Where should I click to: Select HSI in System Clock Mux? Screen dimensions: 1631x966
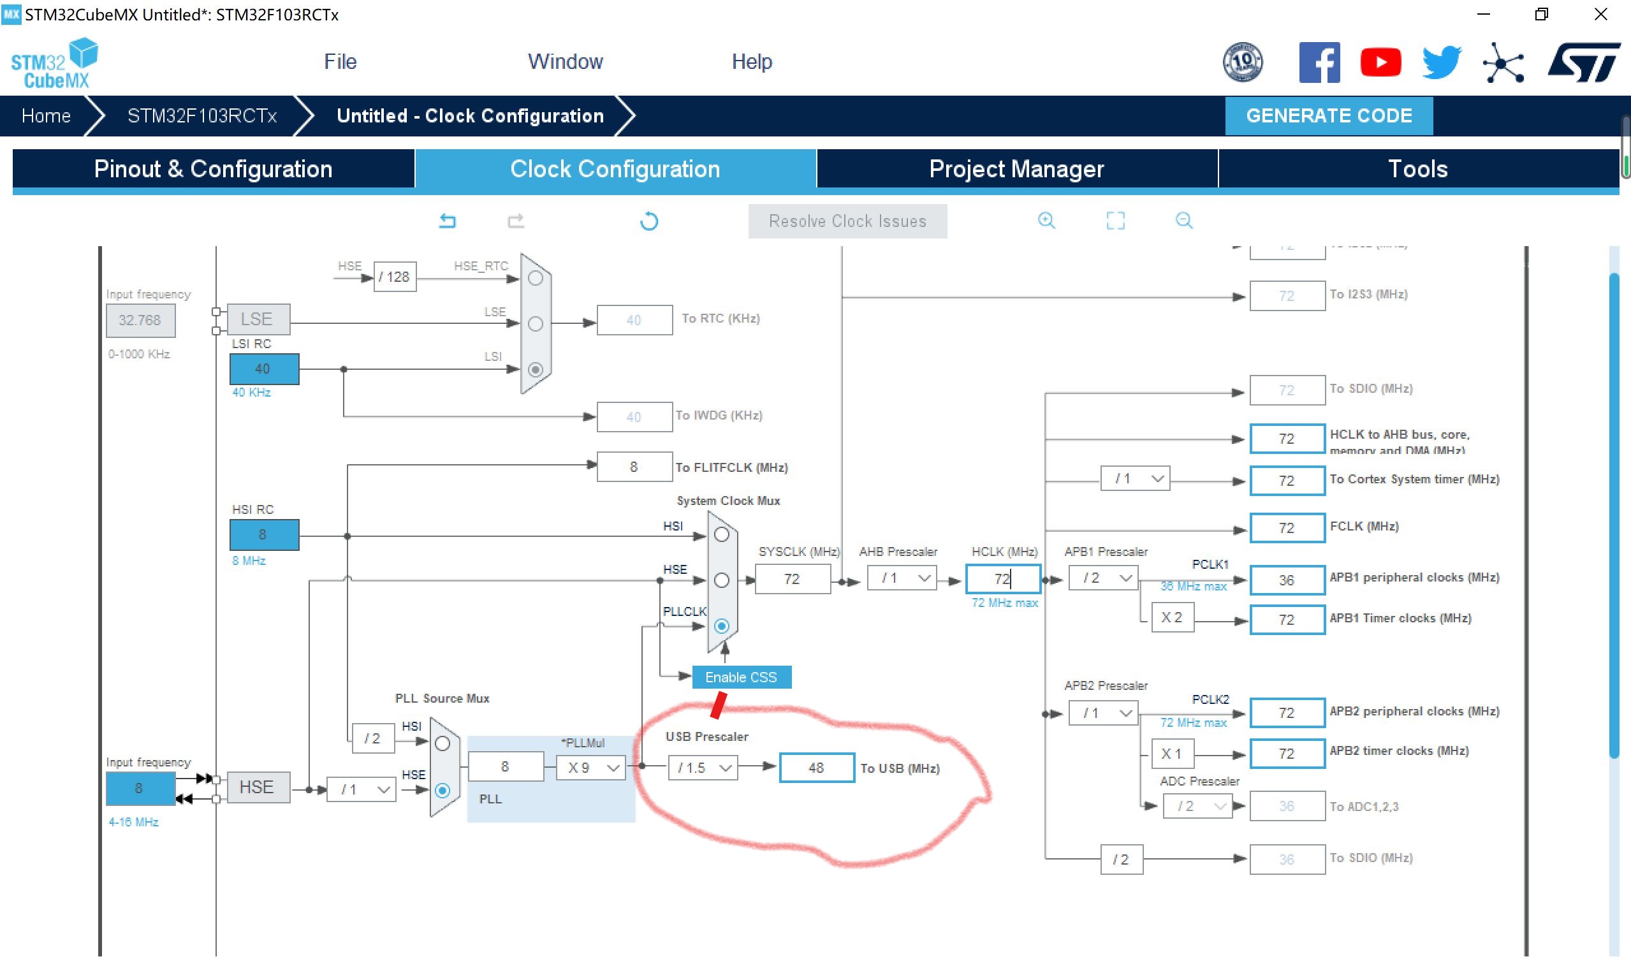721,535
